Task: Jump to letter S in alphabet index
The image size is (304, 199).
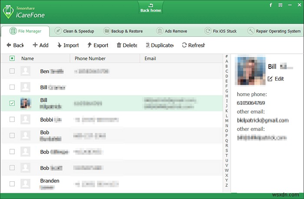Action: tap(227, 150)
